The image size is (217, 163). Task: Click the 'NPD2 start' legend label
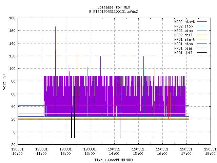click(x=184, y=22)
